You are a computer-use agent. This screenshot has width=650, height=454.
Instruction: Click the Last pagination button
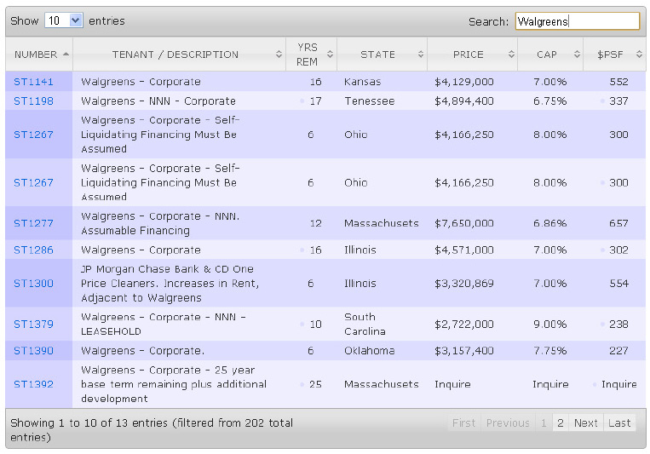click(619, 422)
